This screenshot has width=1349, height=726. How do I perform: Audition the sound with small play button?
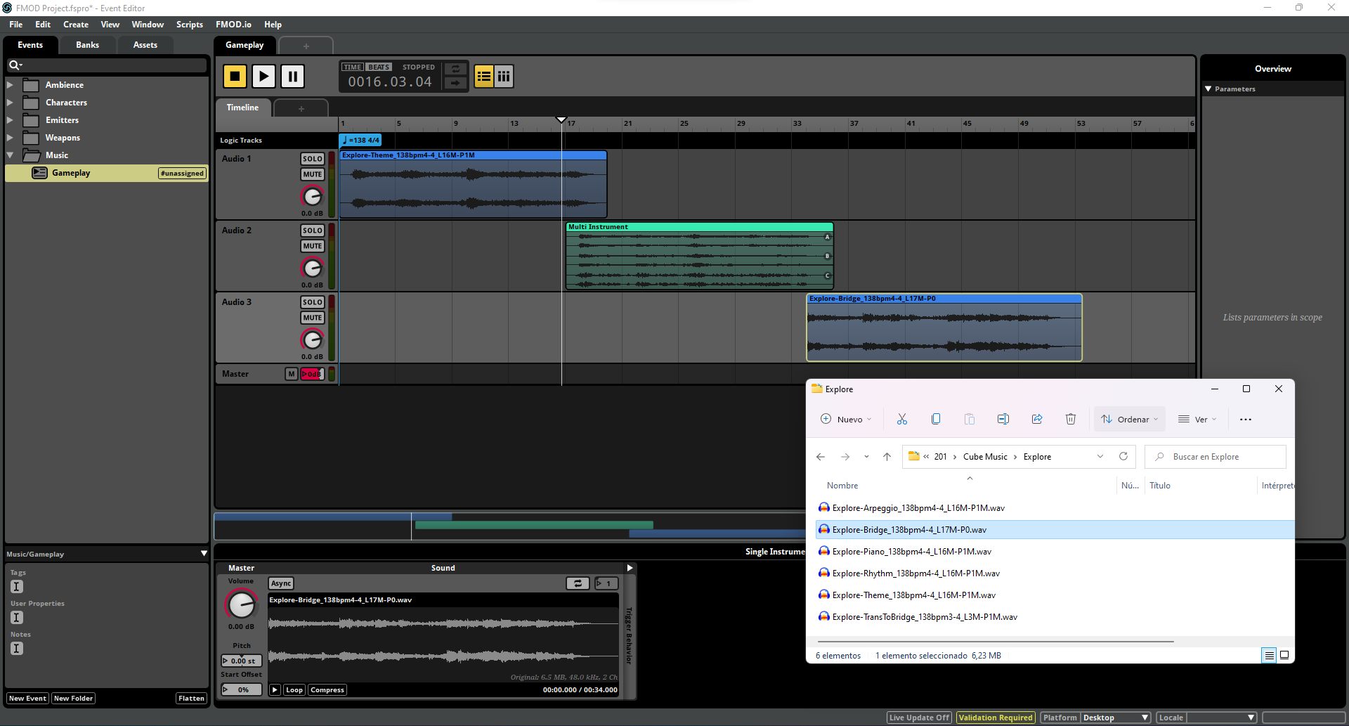click(275, 690)
